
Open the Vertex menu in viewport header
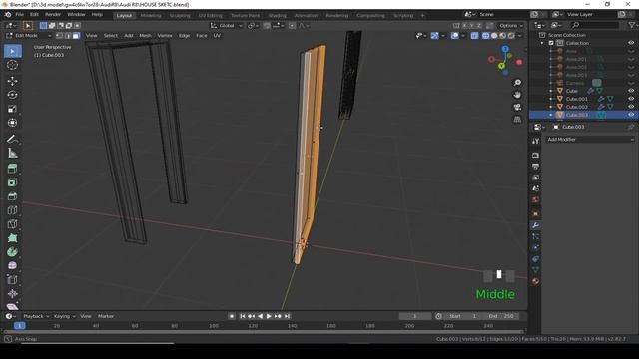pos(165,36)
